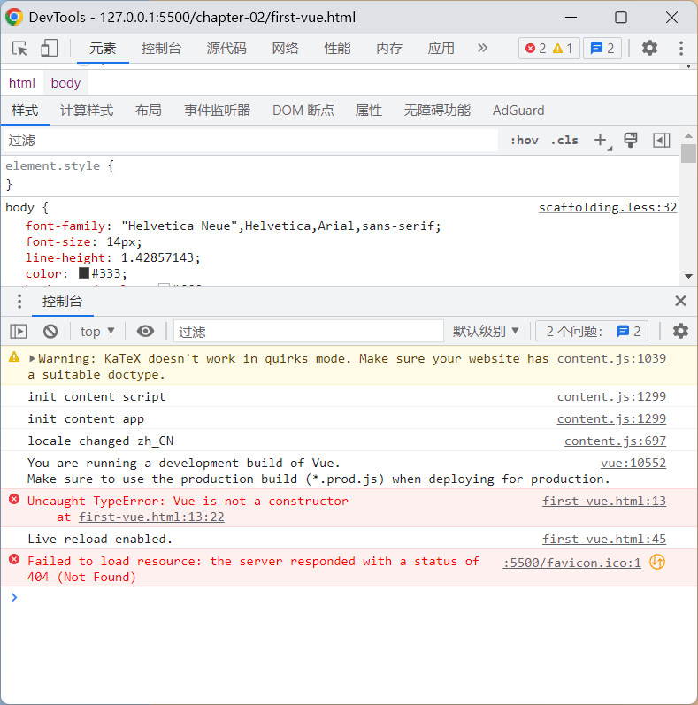Switch to the 元素 tab
Image resolution: width=698 pixels, height=705 pixels.
(x=103, y=48)
